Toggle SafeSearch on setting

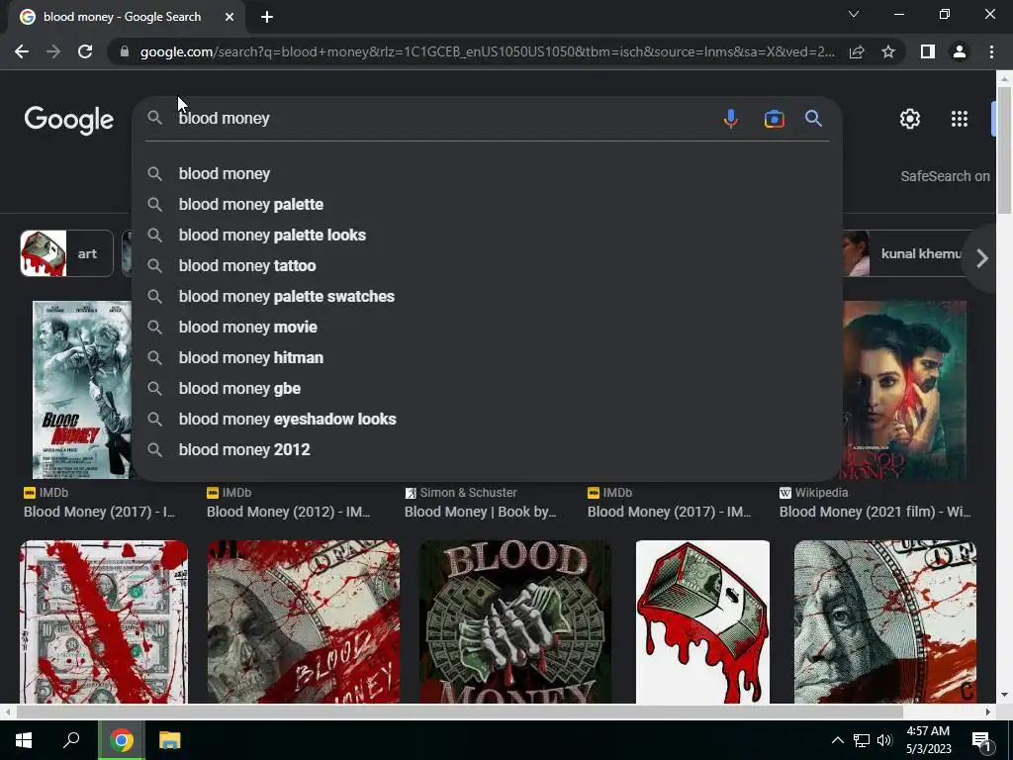click(x=945, y=176)
